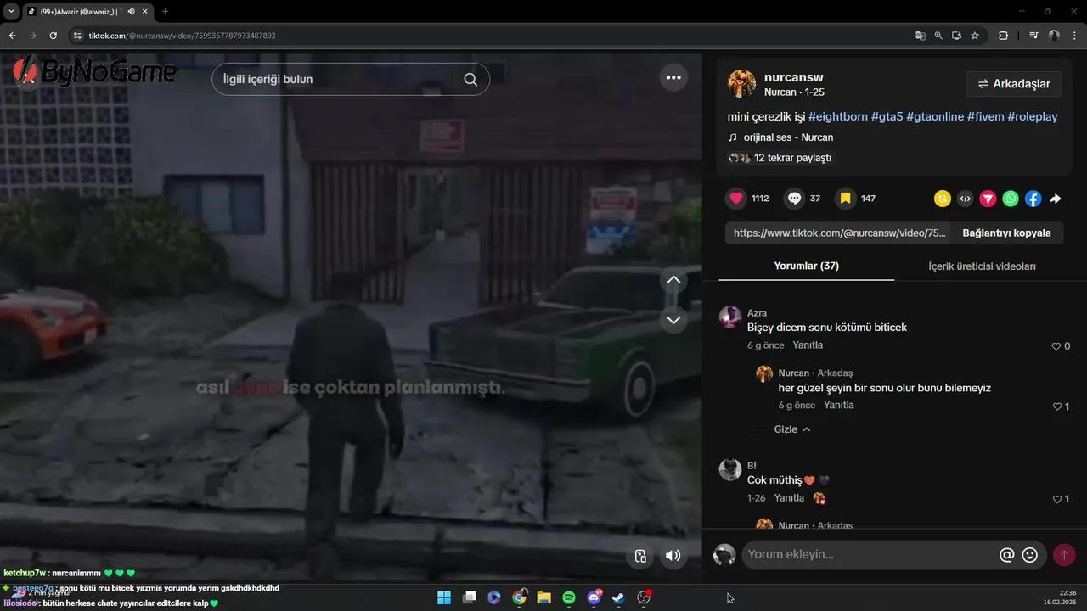The image size is (1087, 611).
Task: Reload the page
Action: coord(53,36)
